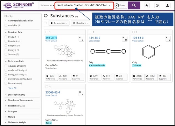The width and height of the screenshot is (175, 126).
Task: Clear the search query with the x
Action: point(109,5)
